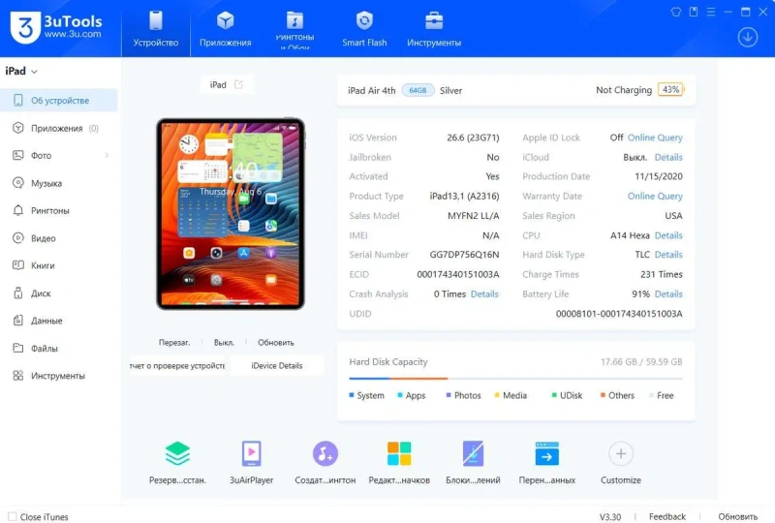Click the Media legend color swatch
775x523 pixels.
pos(497,395)
